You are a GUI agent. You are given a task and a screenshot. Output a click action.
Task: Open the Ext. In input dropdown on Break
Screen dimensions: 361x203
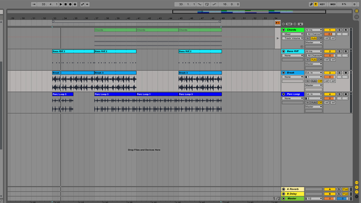pos(314,73)
